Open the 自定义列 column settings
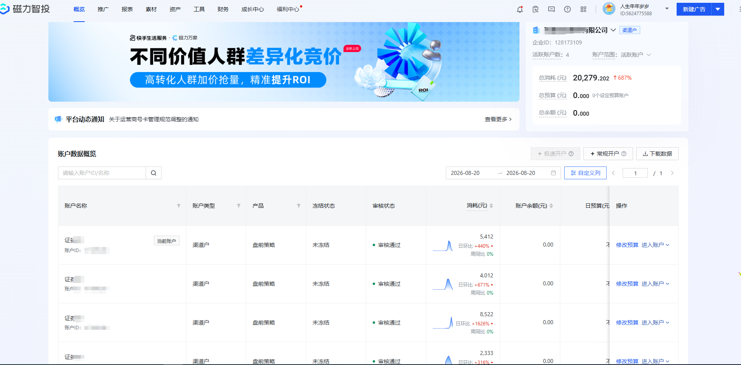 click(x=585, y=173)
